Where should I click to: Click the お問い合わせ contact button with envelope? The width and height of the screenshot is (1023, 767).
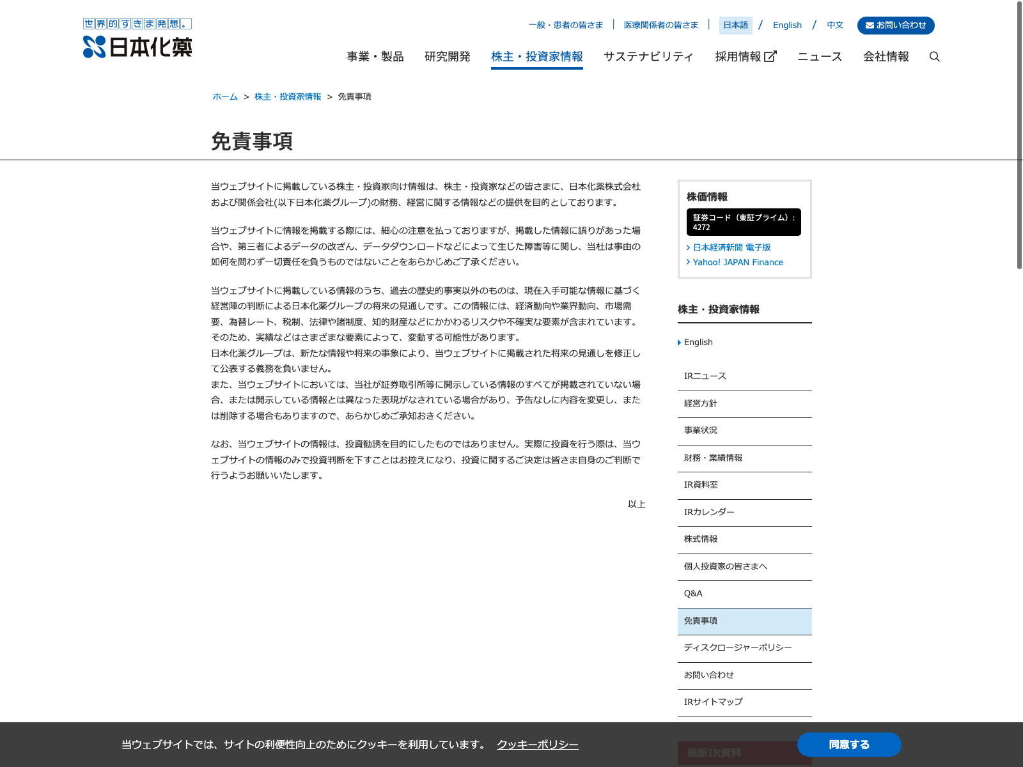point(895,26)
